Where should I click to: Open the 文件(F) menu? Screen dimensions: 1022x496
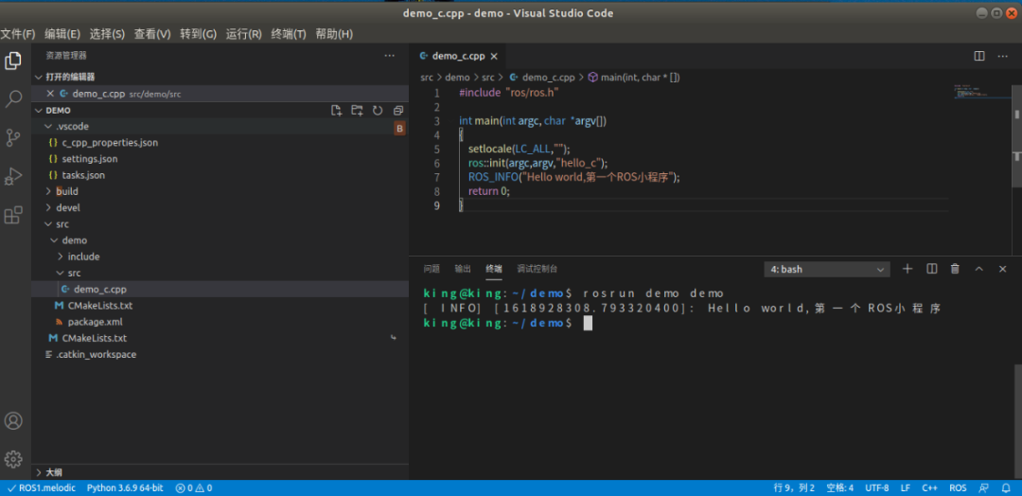tap(18, 34)
